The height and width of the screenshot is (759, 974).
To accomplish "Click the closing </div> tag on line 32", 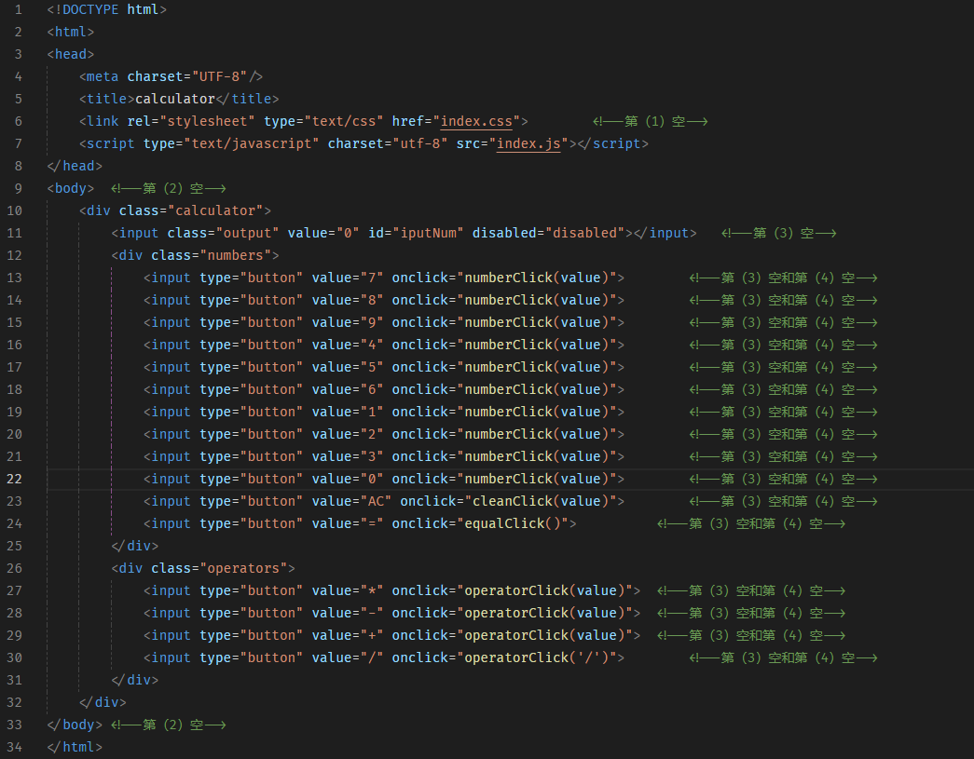I will pos(103,702).
